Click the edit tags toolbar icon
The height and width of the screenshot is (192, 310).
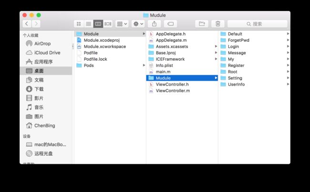pyautogui.click(x=170, y=24)
